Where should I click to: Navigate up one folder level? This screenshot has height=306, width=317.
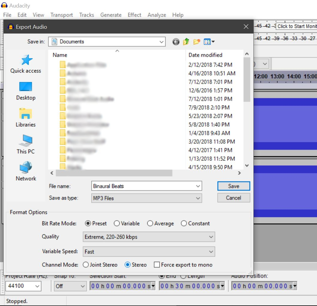click(186, 42)
